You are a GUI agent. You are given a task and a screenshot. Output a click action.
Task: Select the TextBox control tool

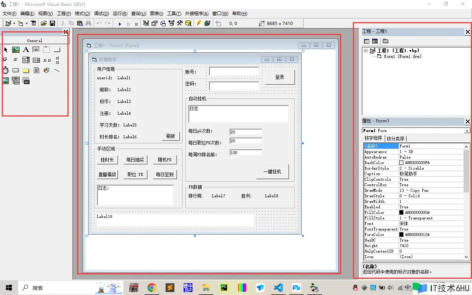click(x=36, y=49)
